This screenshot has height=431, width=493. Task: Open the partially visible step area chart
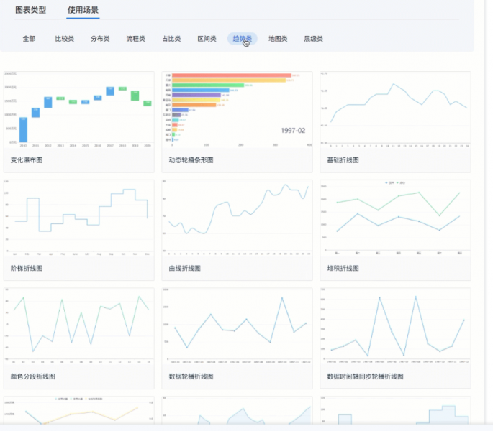(395, 410)
